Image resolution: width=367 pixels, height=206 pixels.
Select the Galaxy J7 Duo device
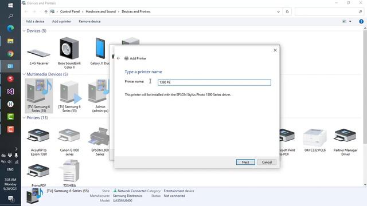100,51
